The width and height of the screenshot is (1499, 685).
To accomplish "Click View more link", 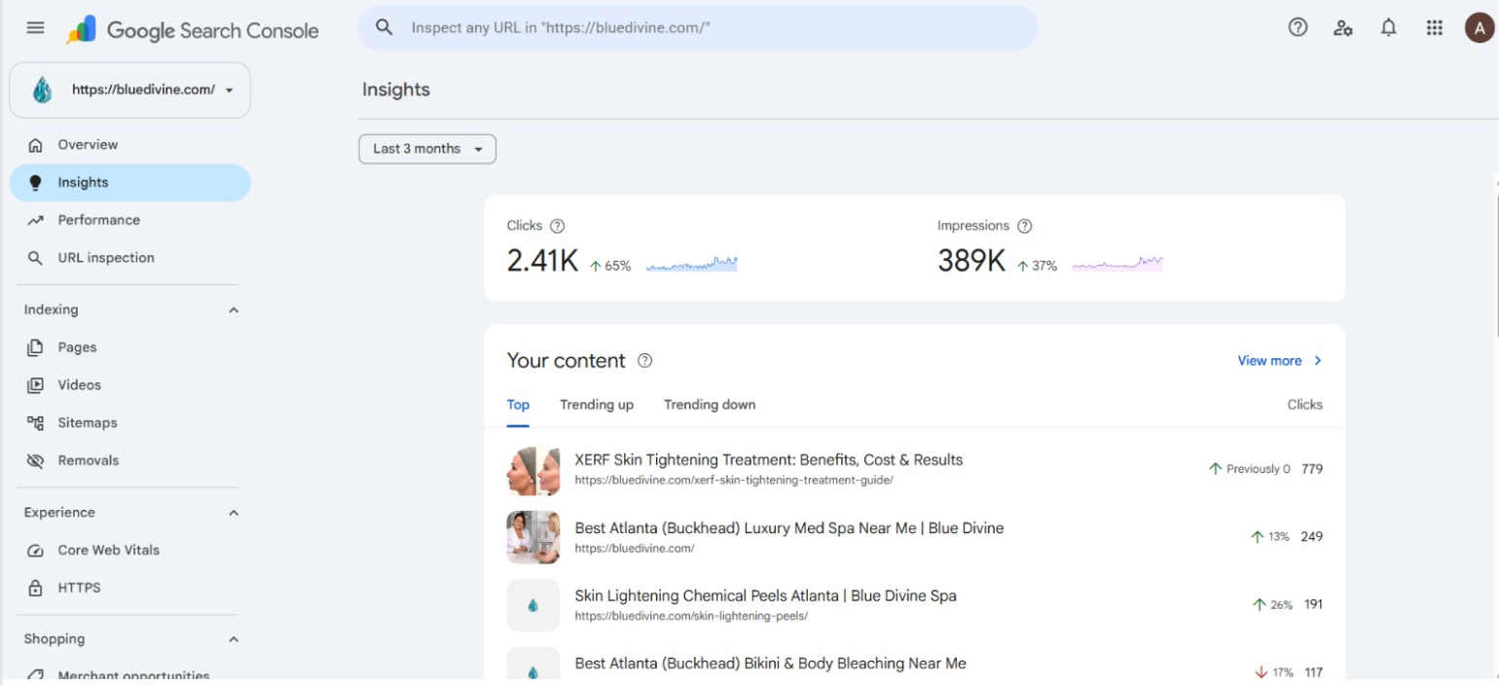I will (1280, 361).
